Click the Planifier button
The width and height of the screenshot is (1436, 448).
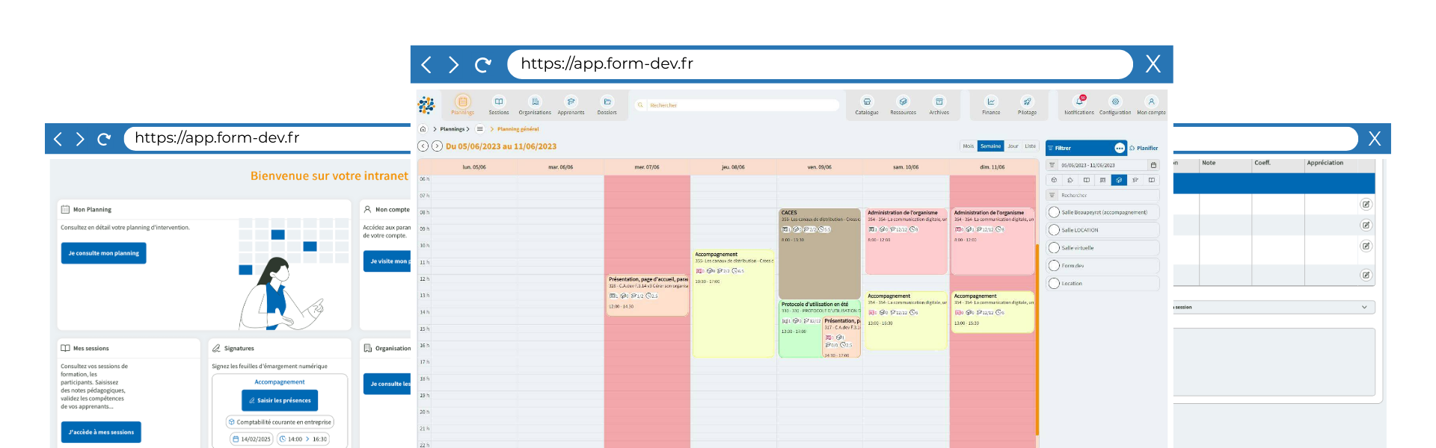point(1144,148)
